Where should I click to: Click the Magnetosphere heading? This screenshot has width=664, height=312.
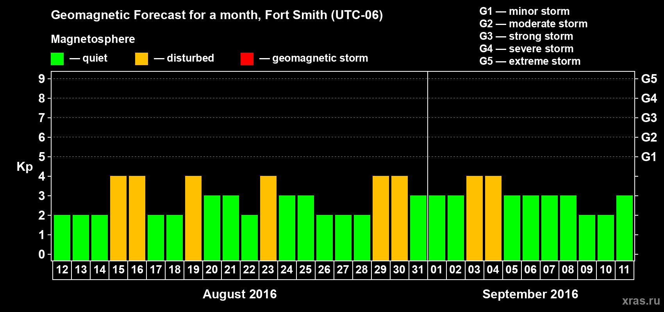pyautogui.click(x=93, y=39)
